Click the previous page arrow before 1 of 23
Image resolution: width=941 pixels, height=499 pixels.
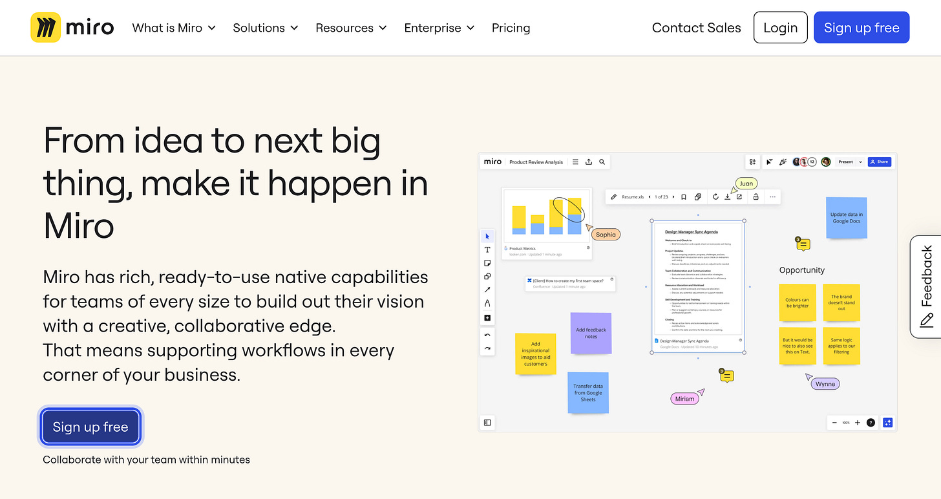point(650,196)
